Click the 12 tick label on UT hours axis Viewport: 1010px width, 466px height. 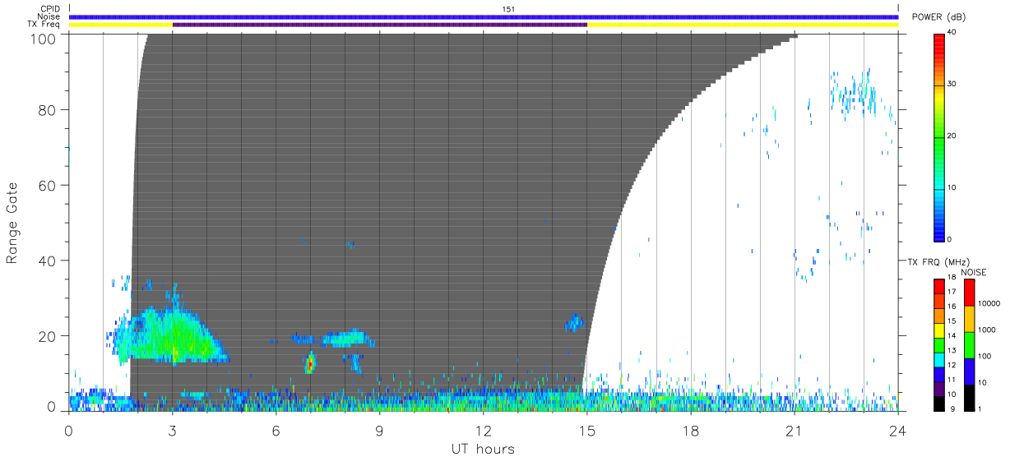pos(483,429)
